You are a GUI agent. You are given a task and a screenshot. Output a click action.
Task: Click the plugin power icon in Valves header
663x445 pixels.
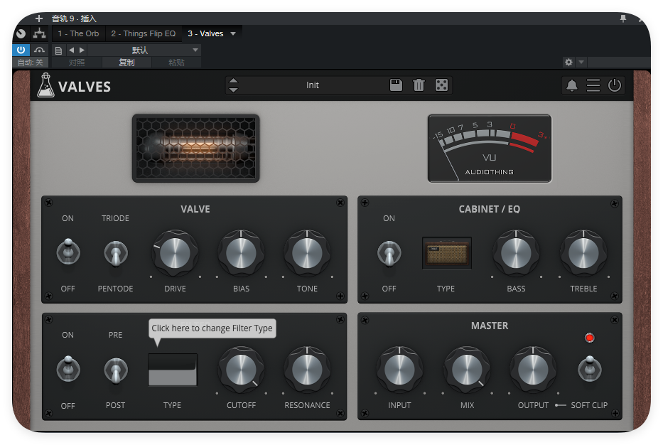(615, 85)
